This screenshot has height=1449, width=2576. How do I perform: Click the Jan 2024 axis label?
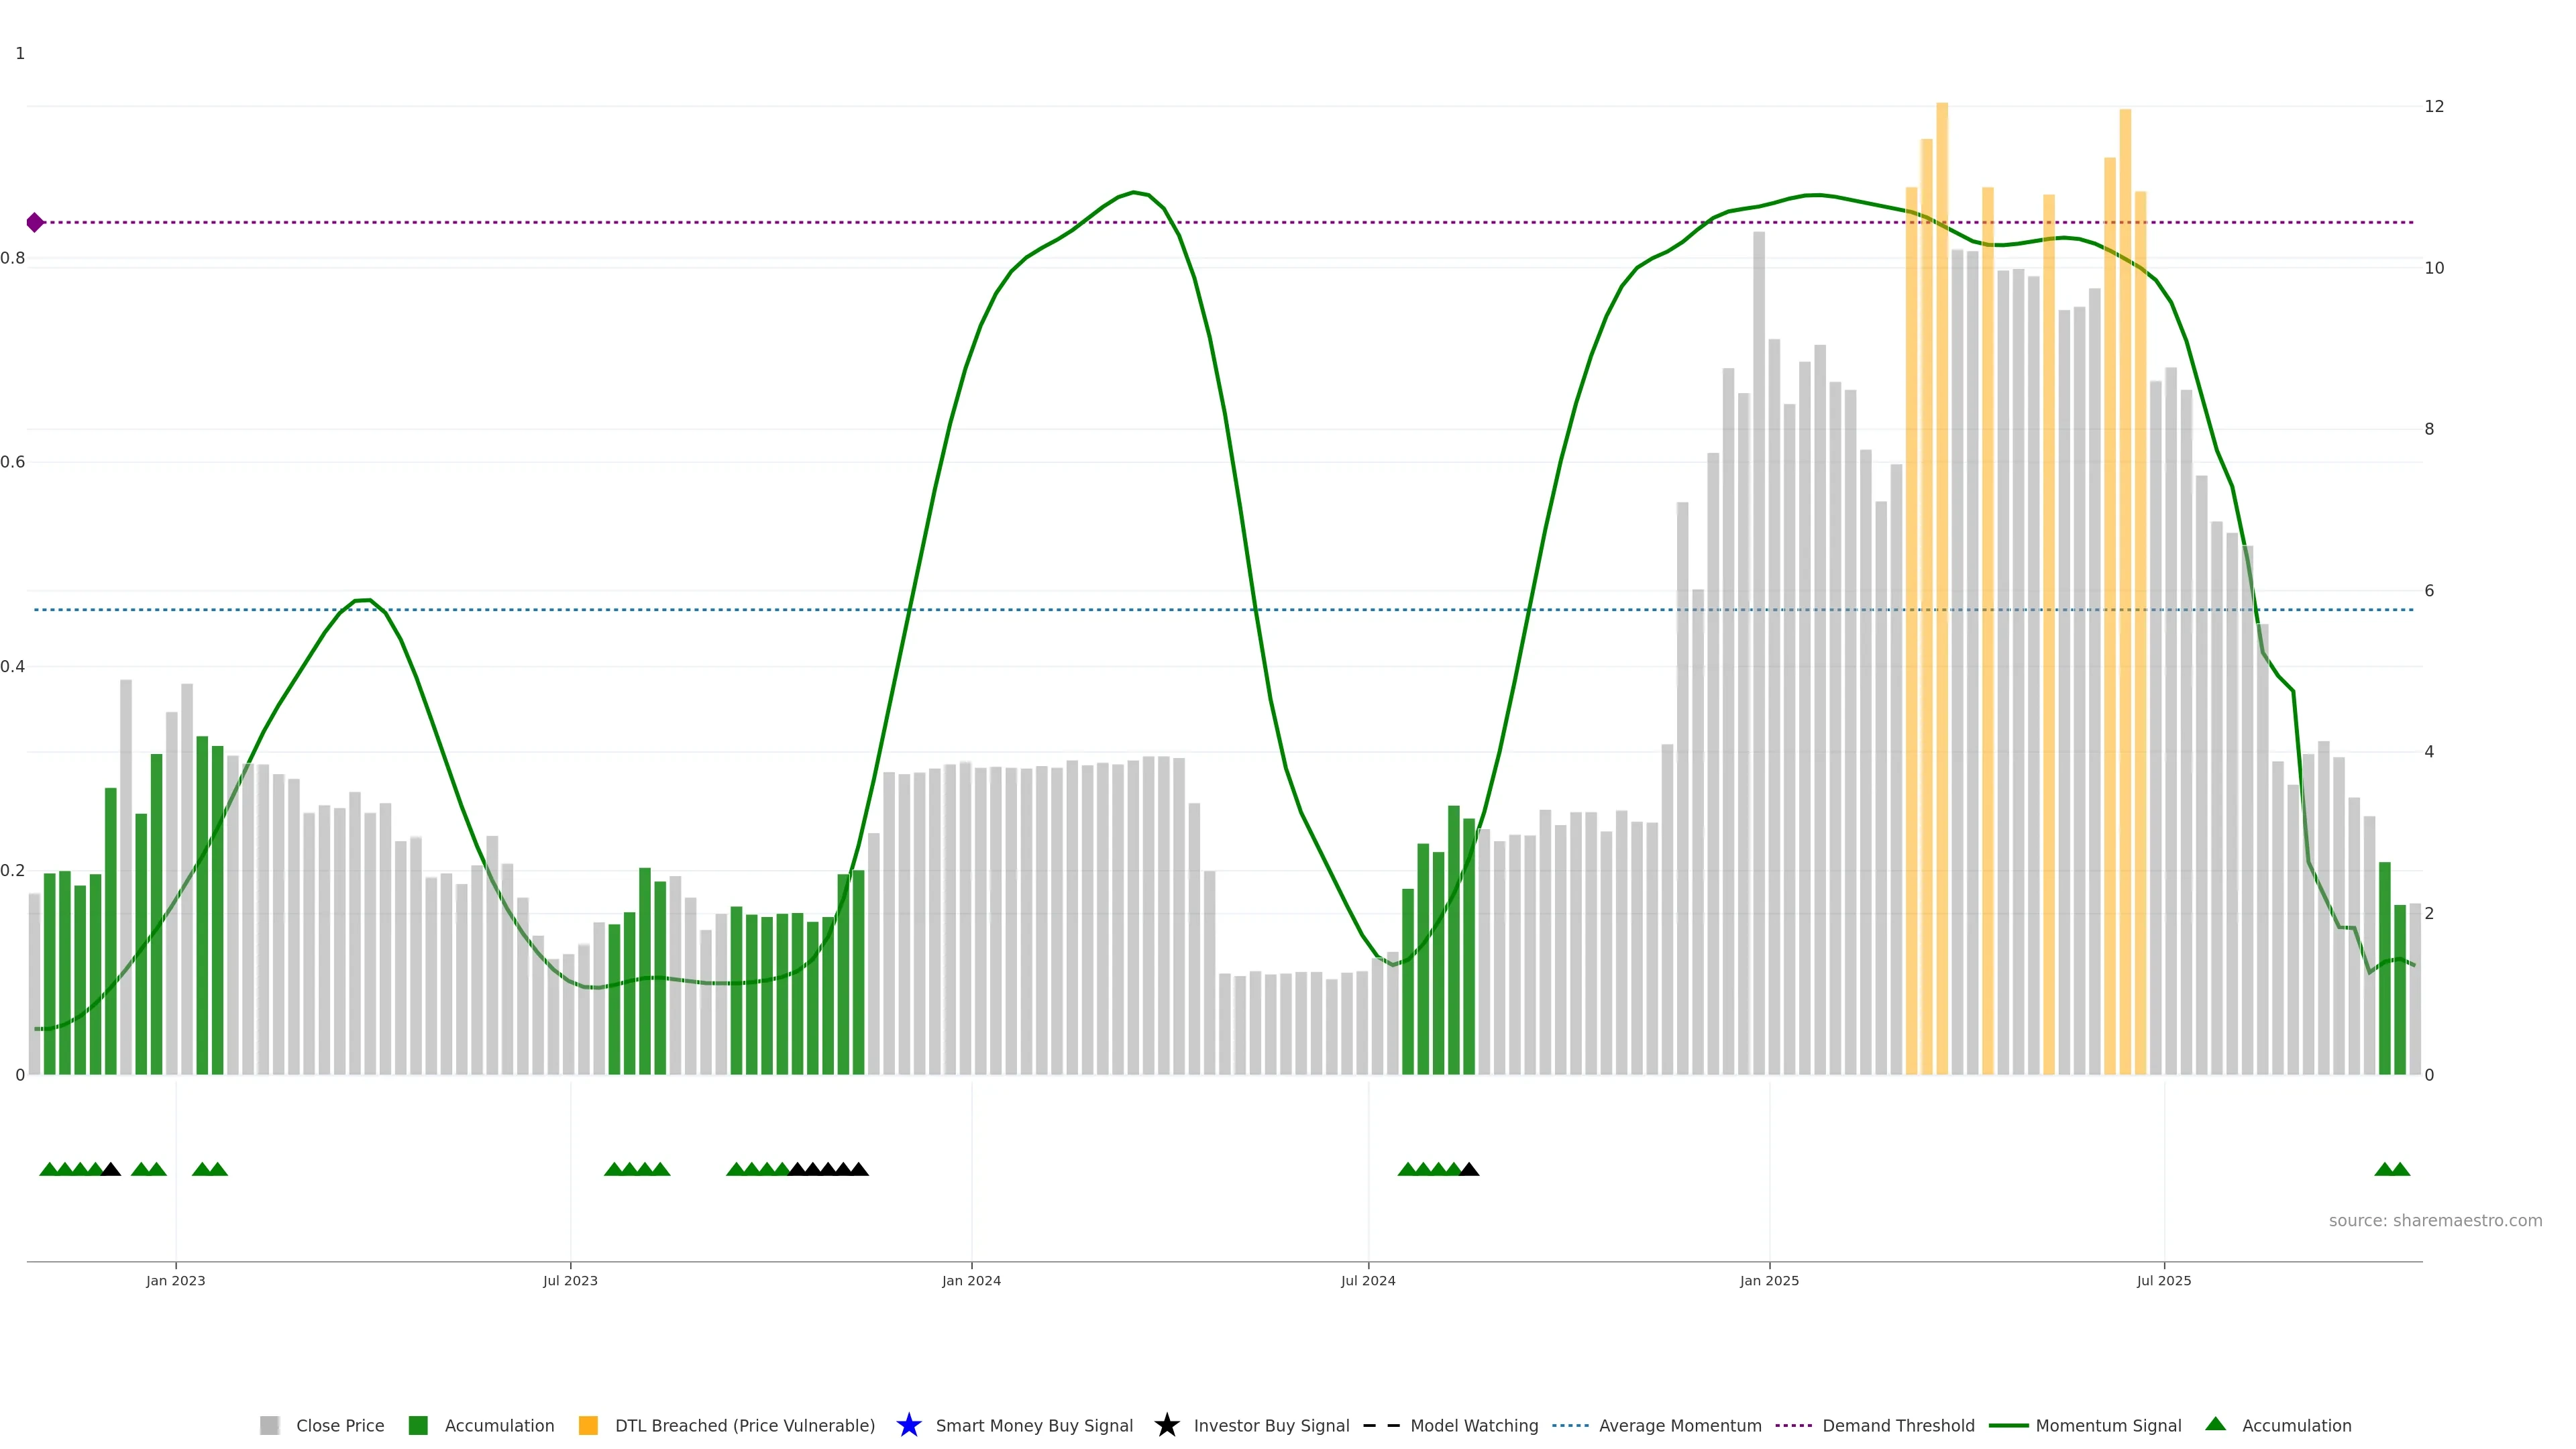point(970,1280)
